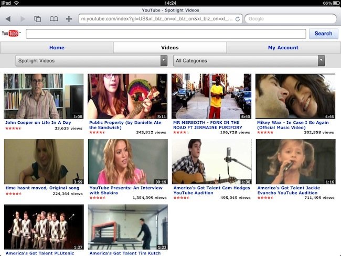Open the bookmarks book icon
Viewport: 341px width, 256px height.
click(54, 19)
